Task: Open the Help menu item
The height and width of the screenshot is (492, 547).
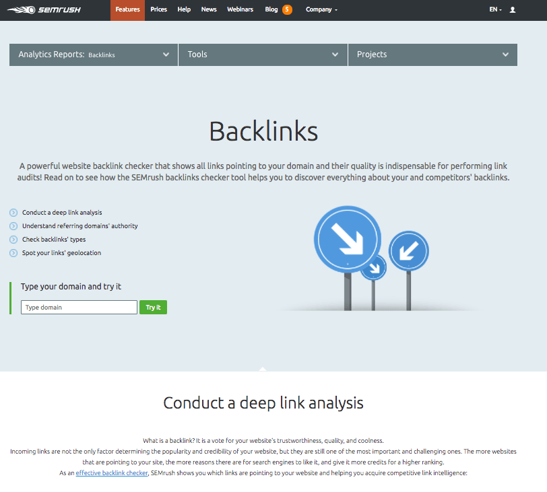Action: (184, 9)
